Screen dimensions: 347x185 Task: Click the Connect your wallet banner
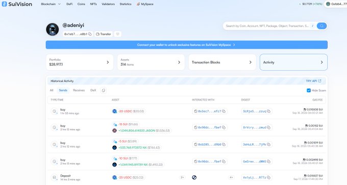[x=187, y=45]
